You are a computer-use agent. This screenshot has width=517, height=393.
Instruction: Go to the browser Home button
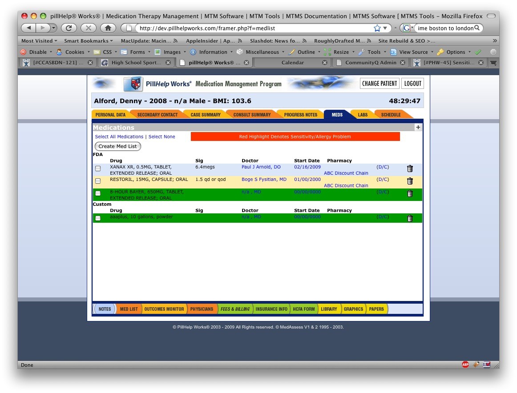108,28
